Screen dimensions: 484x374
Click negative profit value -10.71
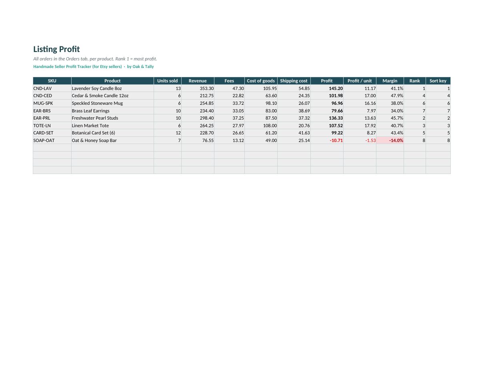click(327, 140)
